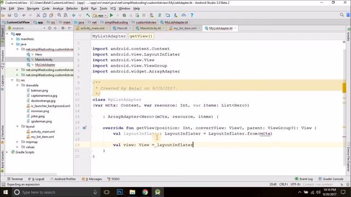Collapse the java folder

(x=12, y=44)
